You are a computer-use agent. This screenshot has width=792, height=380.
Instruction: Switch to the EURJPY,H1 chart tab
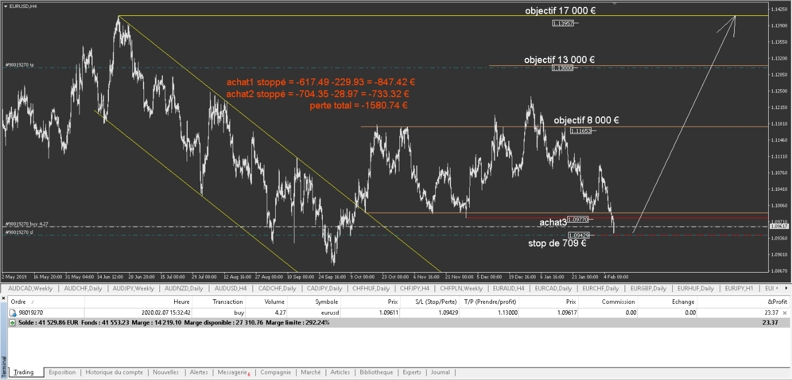740,289
